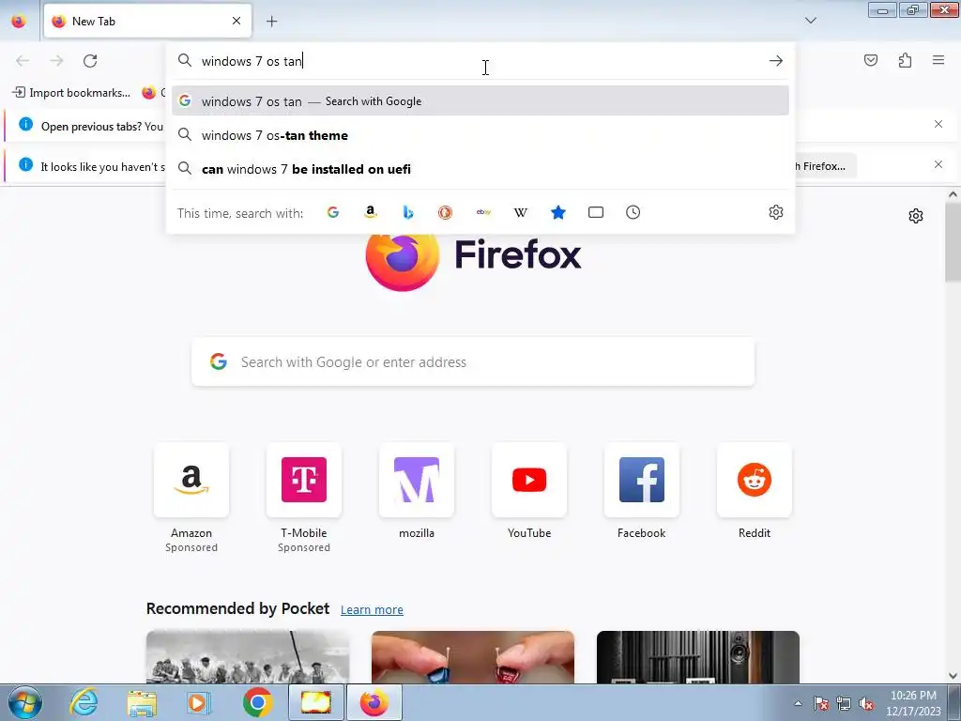Click the Firefox View icon in the tab bar
The width and height of the screenshot is (961, 721).
(19, 21)
